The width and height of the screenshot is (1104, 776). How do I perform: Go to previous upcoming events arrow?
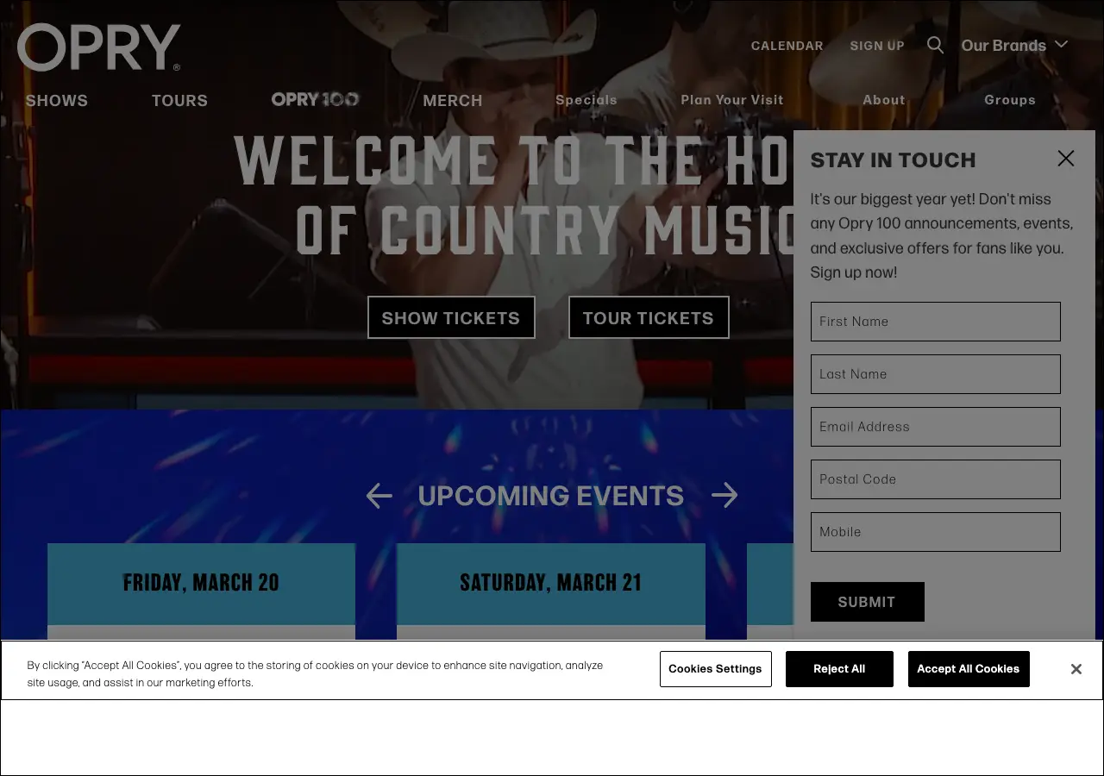pos(379,496)
